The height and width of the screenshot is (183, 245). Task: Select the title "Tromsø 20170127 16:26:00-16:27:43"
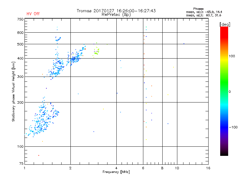click(116, 11)
